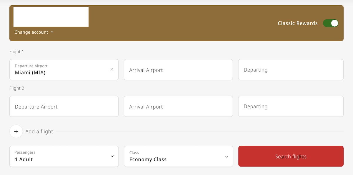The width and height of the screenshot is (353, 175).
Task: Click the Classic Rewards label text
Action: point(297,23)
